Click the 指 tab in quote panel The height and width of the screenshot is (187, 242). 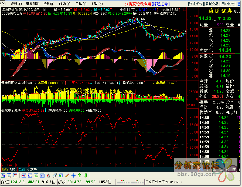pyautogui.click(x=234, y=169)
